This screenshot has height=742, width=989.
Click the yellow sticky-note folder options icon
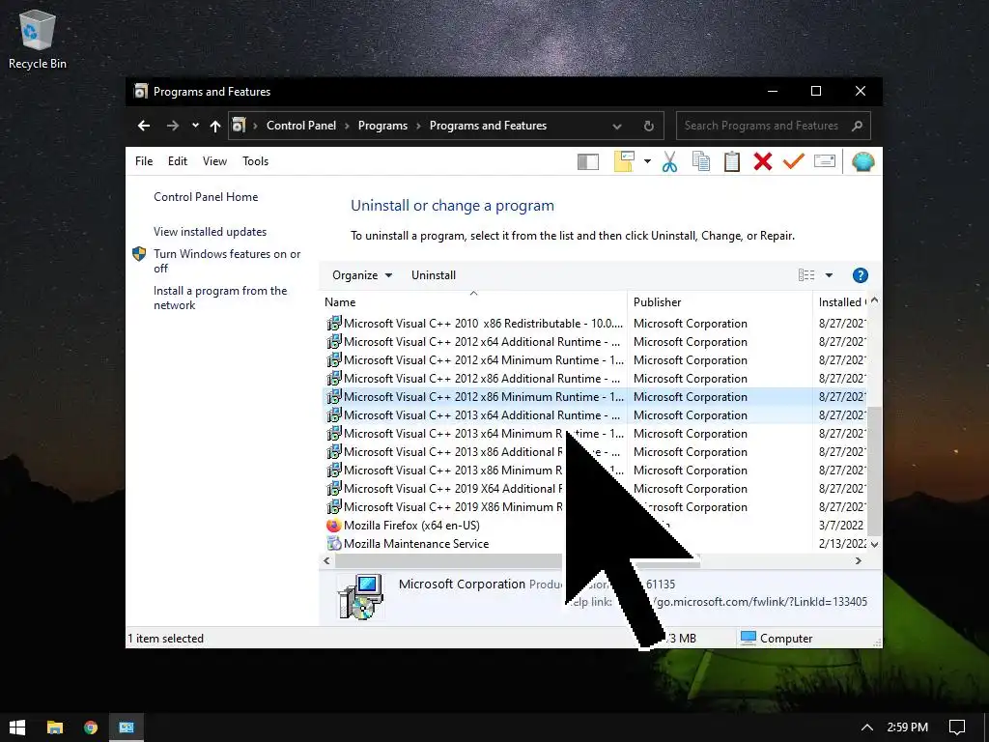(624, 161)
